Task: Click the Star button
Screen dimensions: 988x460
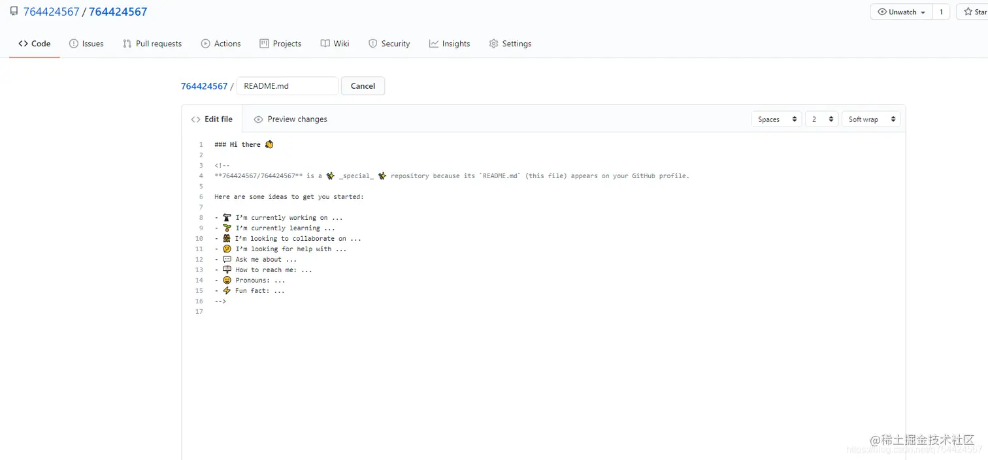Action: click(x=974, y=12)
